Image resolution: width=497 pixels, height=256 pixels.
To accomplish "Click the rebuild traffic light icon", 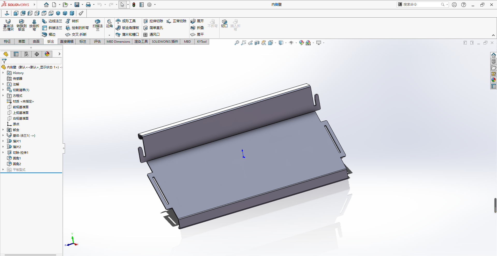I will 134,5.
